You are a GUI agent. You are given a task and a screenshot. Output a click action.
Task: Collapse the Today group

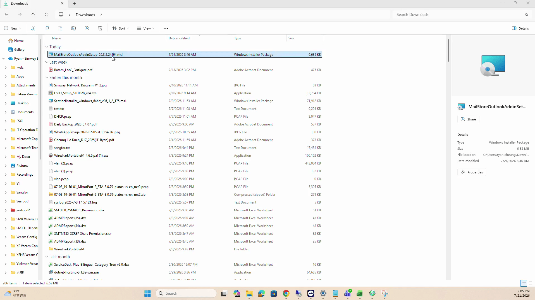(47, 47)
